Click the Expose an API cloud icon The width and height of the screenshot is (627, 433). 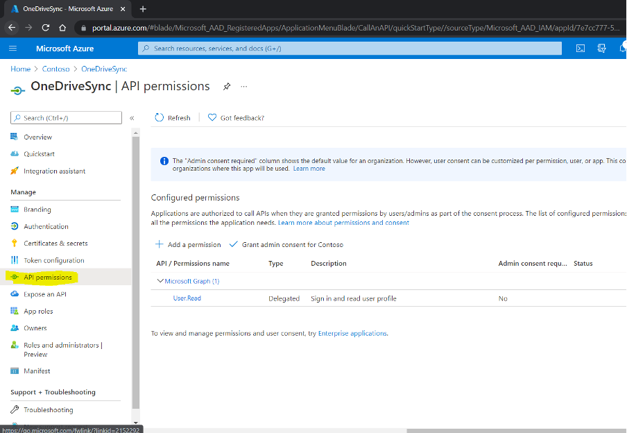pyautogui.click(x=15, y=294)
